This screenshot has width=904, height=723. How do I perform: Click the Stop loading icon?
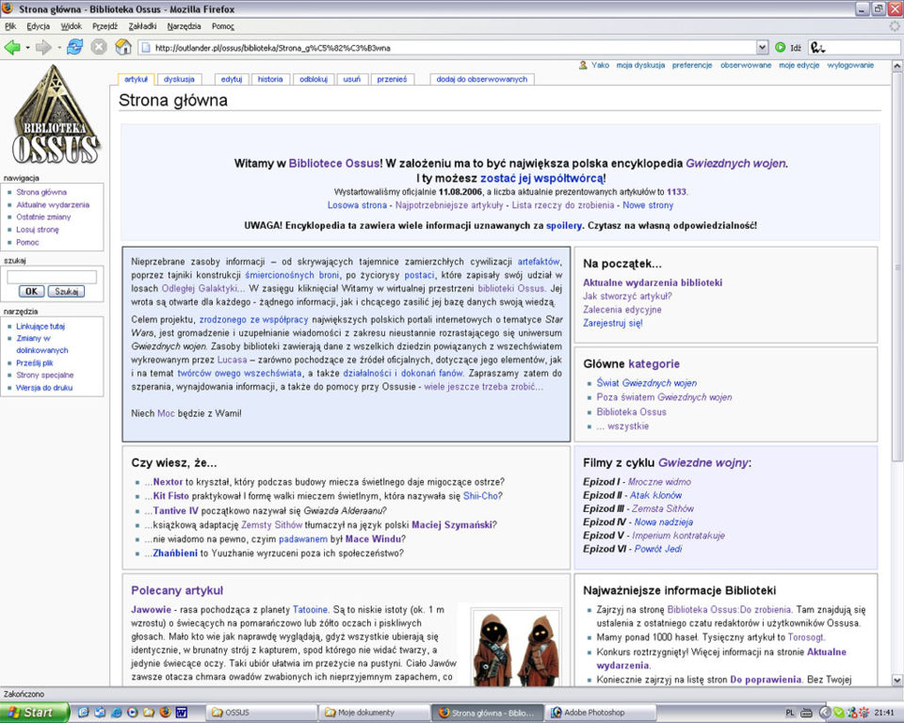pos(99,47)
